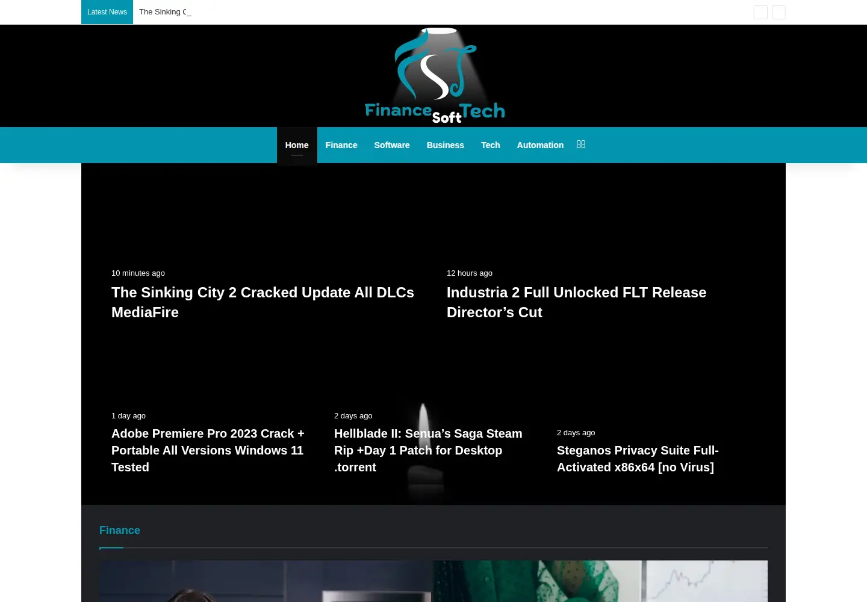
Task: Click the first news ticker arrow button
Action: click(760, 12)
